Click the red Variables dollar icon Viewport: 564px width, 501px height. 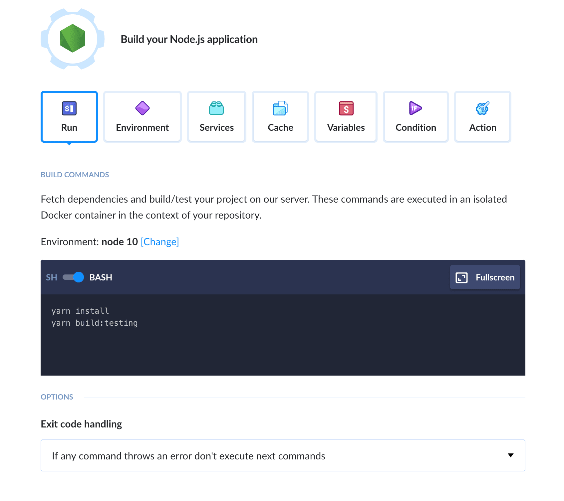346,108
